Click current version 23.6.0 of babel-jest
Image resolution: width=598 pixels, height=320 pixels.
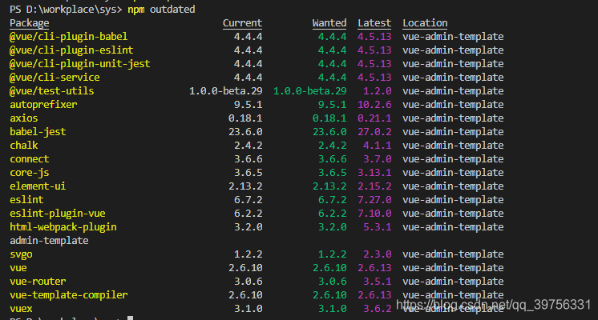(245, 132)
